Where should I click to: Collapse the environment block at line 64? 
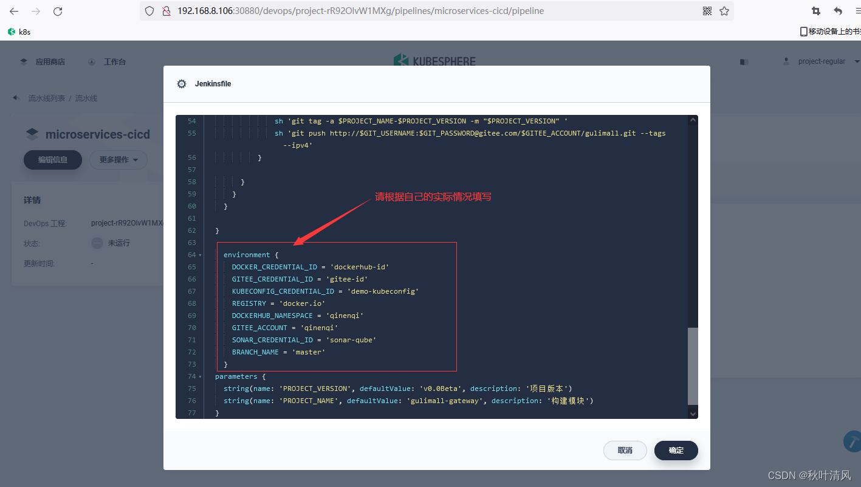coord(200,255)
